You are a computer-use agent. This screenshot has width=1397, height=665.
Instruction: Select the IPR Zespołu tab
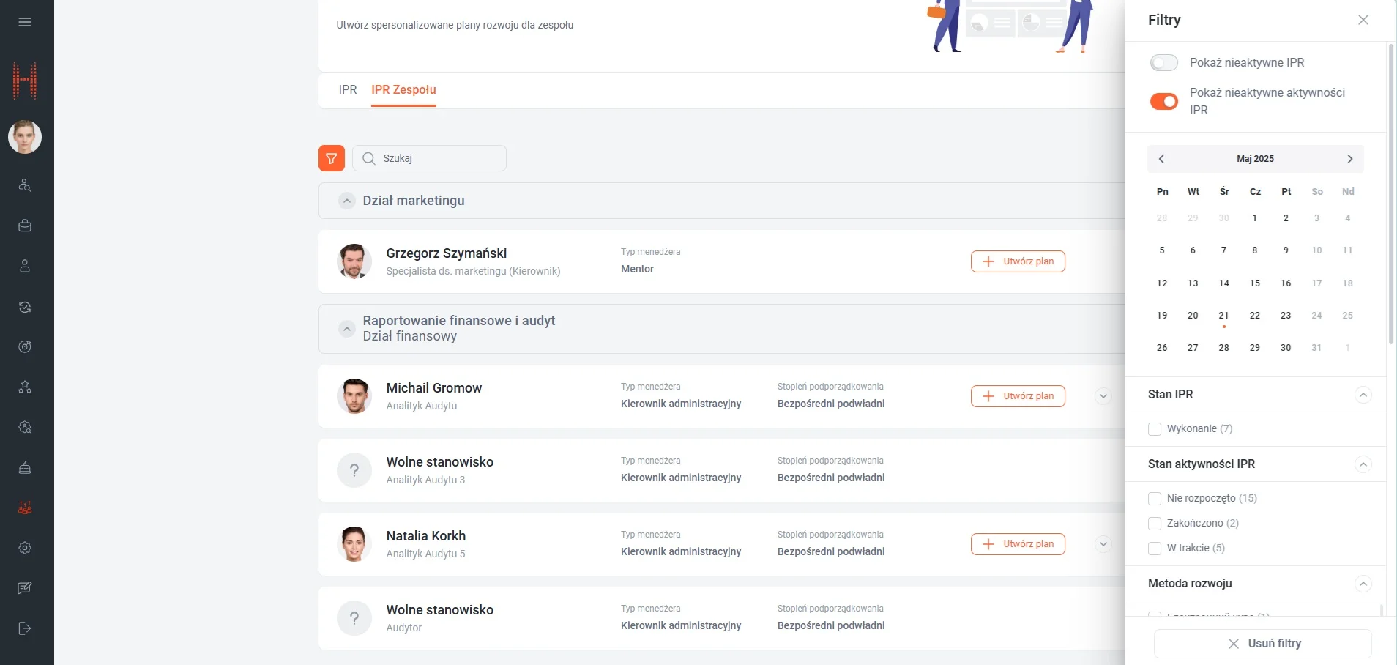click(x=403, y=89)
